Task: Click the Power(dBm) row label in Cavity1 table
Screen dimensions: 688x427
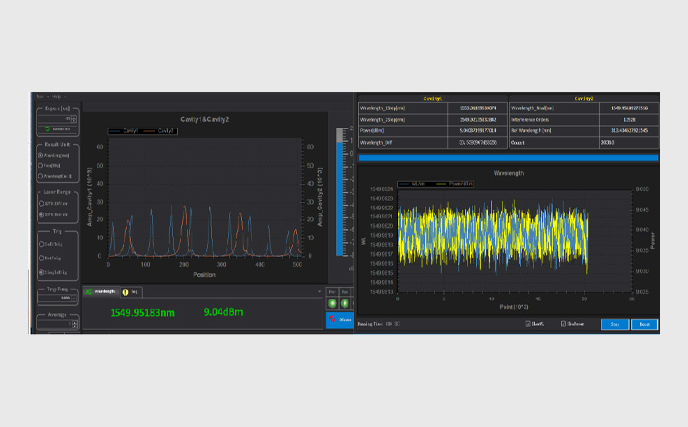Action: click(x=372, y=130)
